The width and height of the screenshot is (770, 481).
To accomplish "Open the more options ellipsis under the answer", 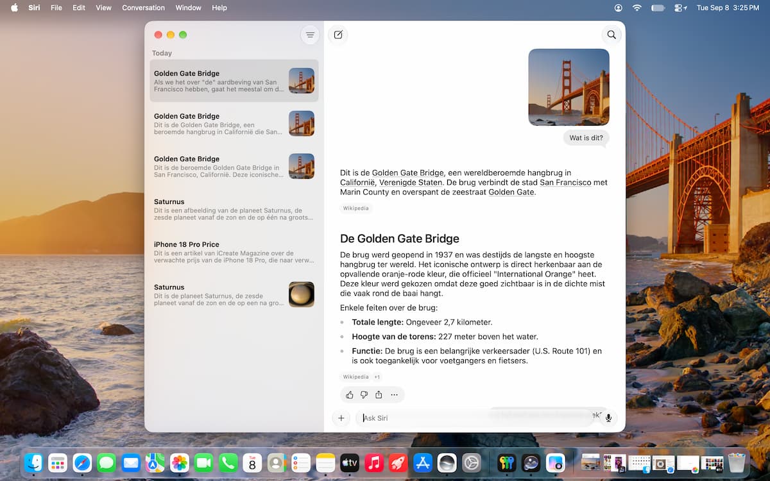I will point(394,394).
